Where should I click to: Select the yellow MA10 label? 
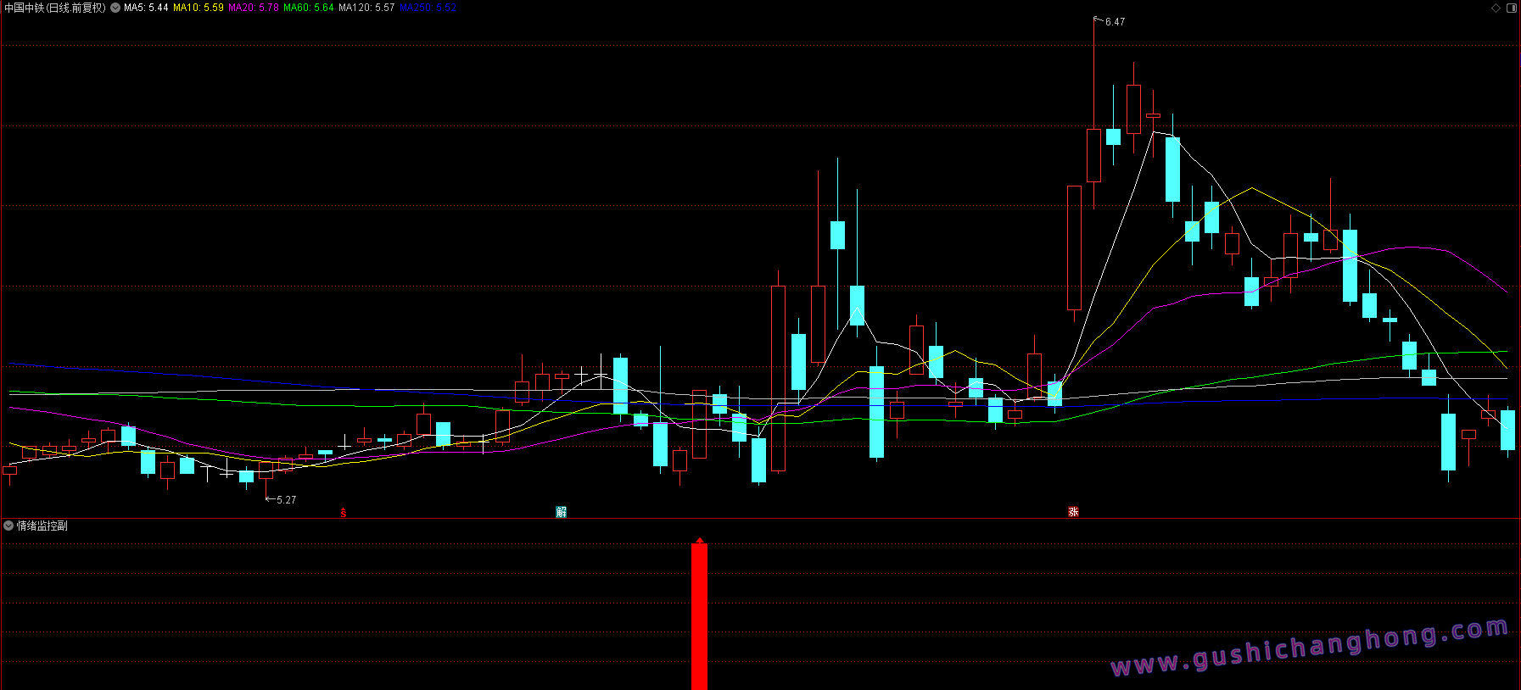pos(199,8)
